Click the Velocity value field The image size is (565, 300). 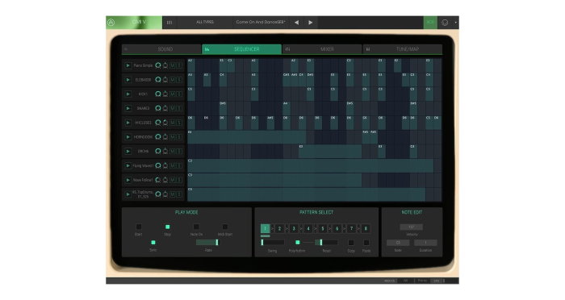click(x=411, y=227)
